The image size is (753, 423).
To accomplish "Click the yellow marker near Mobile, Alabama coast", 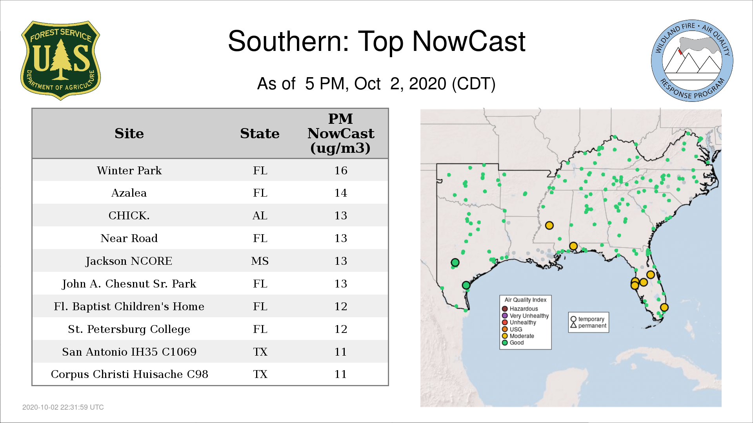I will coord(573,246).
